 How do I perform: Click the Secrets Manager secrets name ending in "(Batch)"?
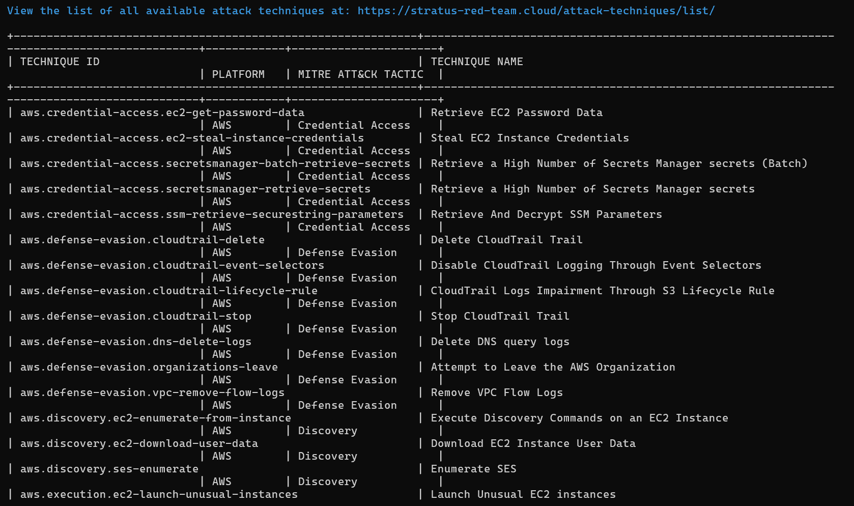click(619, 163)
